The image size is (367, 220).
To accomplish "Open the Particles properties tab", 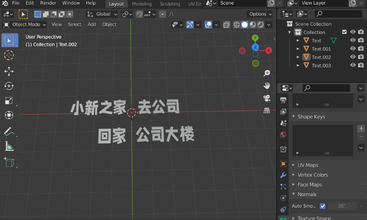I will (x=283, y=187).
